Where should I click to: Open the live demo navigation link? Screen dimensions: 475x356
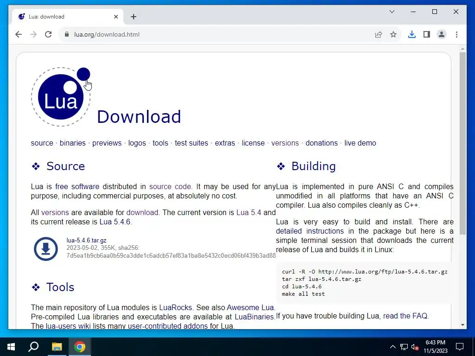tap(360, 143)
